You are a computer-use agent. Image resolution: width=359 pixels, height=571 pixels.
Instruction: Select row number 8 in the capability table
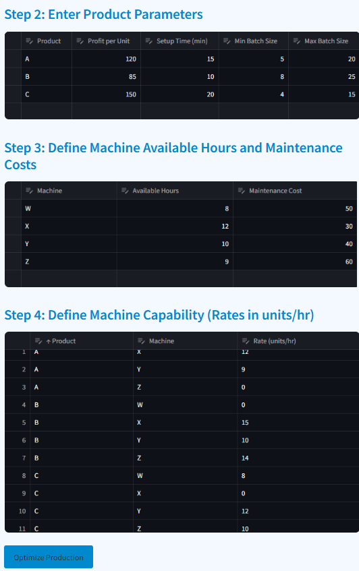pyautogui.click(x=18, y=476)
